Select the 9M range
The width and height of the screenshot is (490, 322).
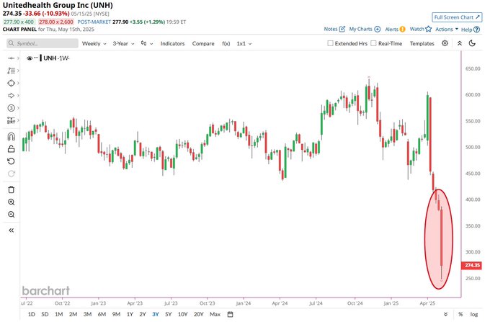tap(116, 314)
